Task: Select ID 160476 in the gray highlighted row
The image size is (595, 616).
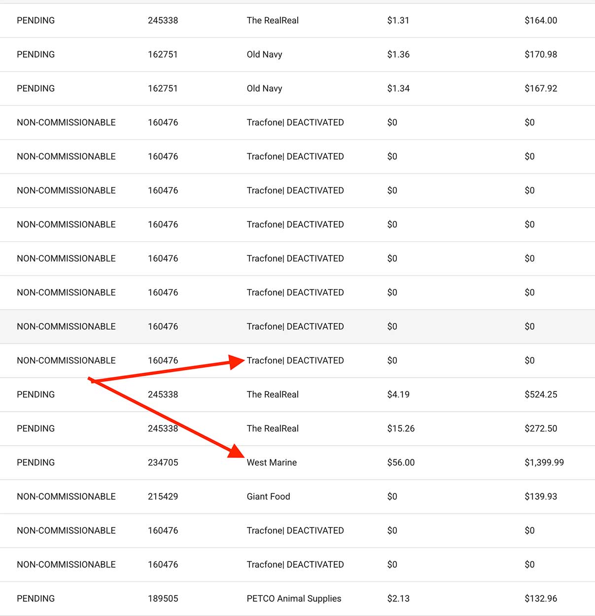Action: click(163, 326)
